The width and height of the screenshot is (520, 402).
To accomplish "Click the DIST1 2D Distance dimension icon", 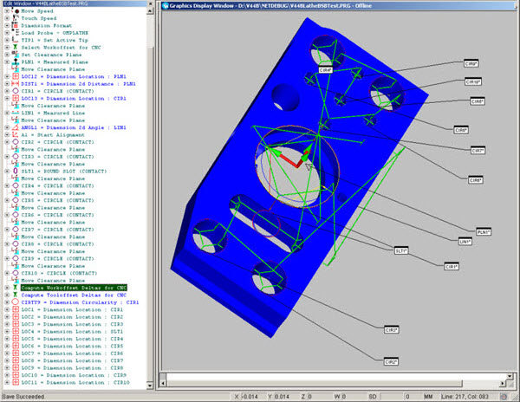I will (x=15, y=84).
